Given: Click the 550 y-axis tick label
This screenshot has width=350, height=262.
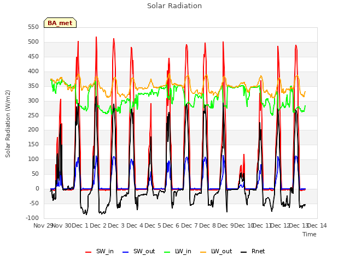Looking at the screenshot, I should [33, 27].
